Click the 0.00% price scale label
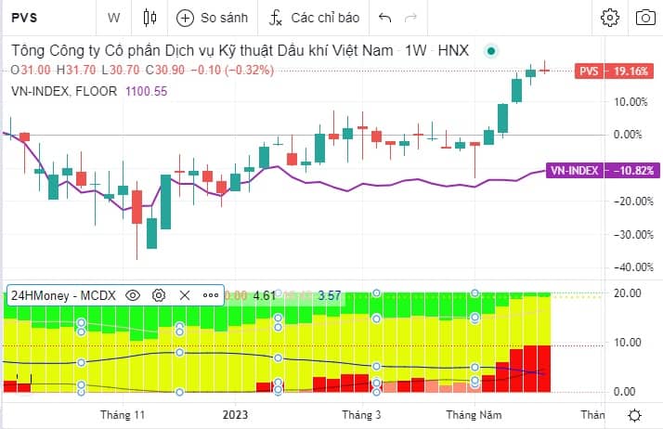The height and width of the screenshot is (429, 663). point(628,135)
